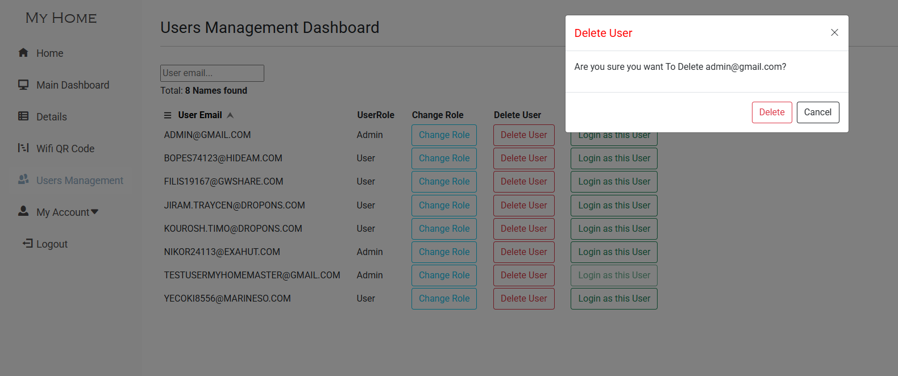Click Admin role cell for TESTUSERMYHOMEMASTER@GMAIL.COM

(370, 275)
